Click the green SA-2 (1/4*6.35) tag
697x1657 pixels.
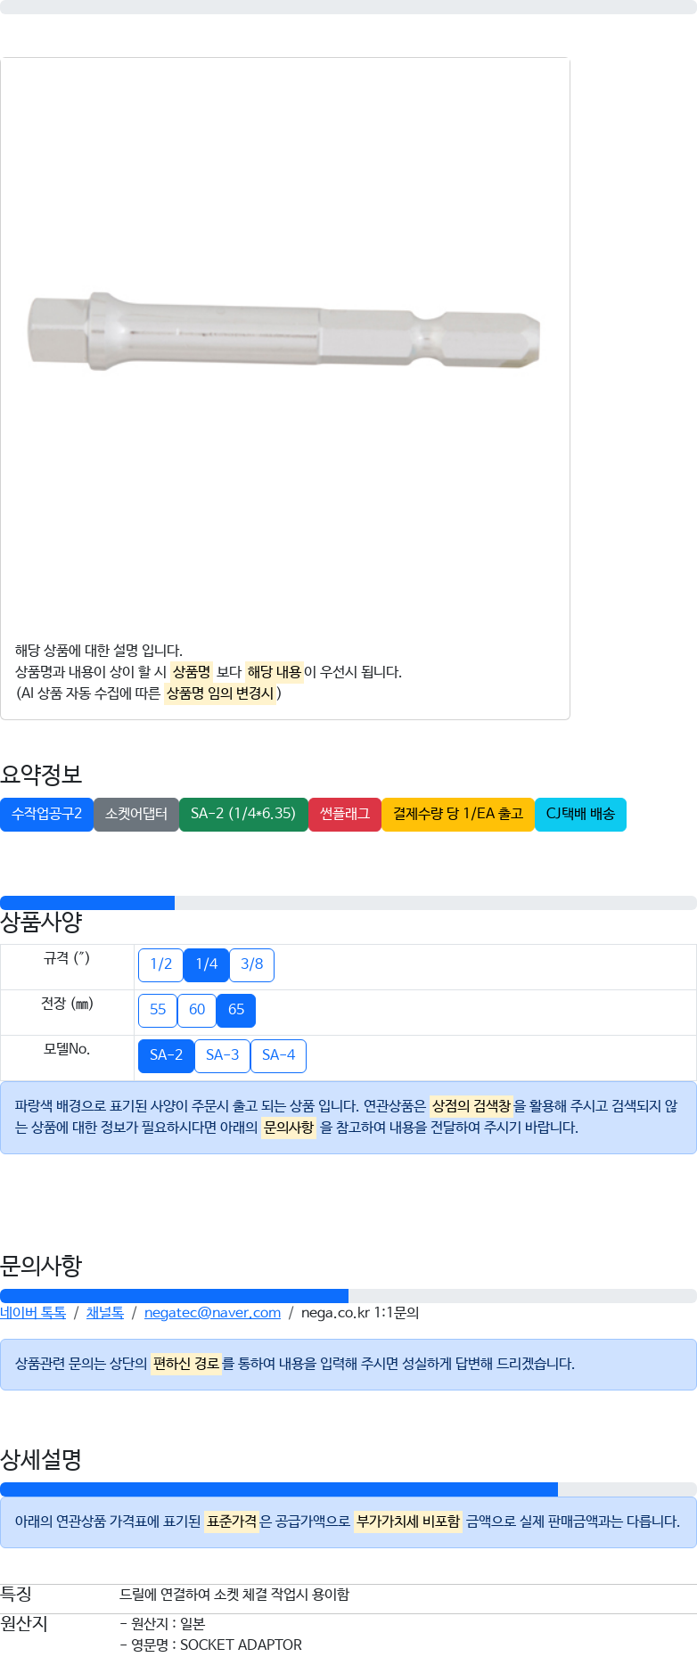243,814
